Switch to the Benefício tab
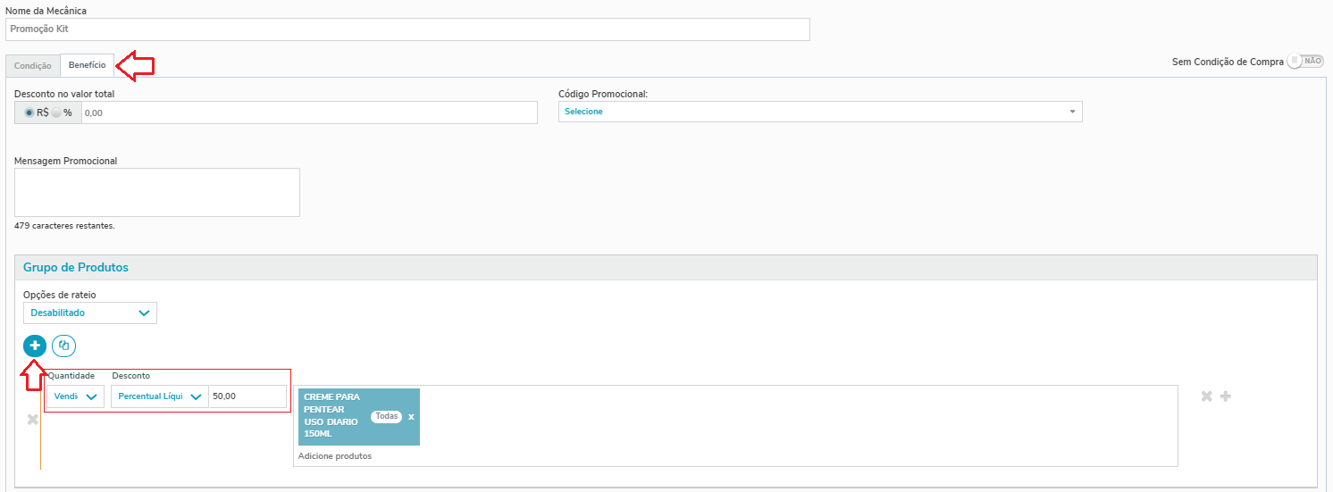 87,65
